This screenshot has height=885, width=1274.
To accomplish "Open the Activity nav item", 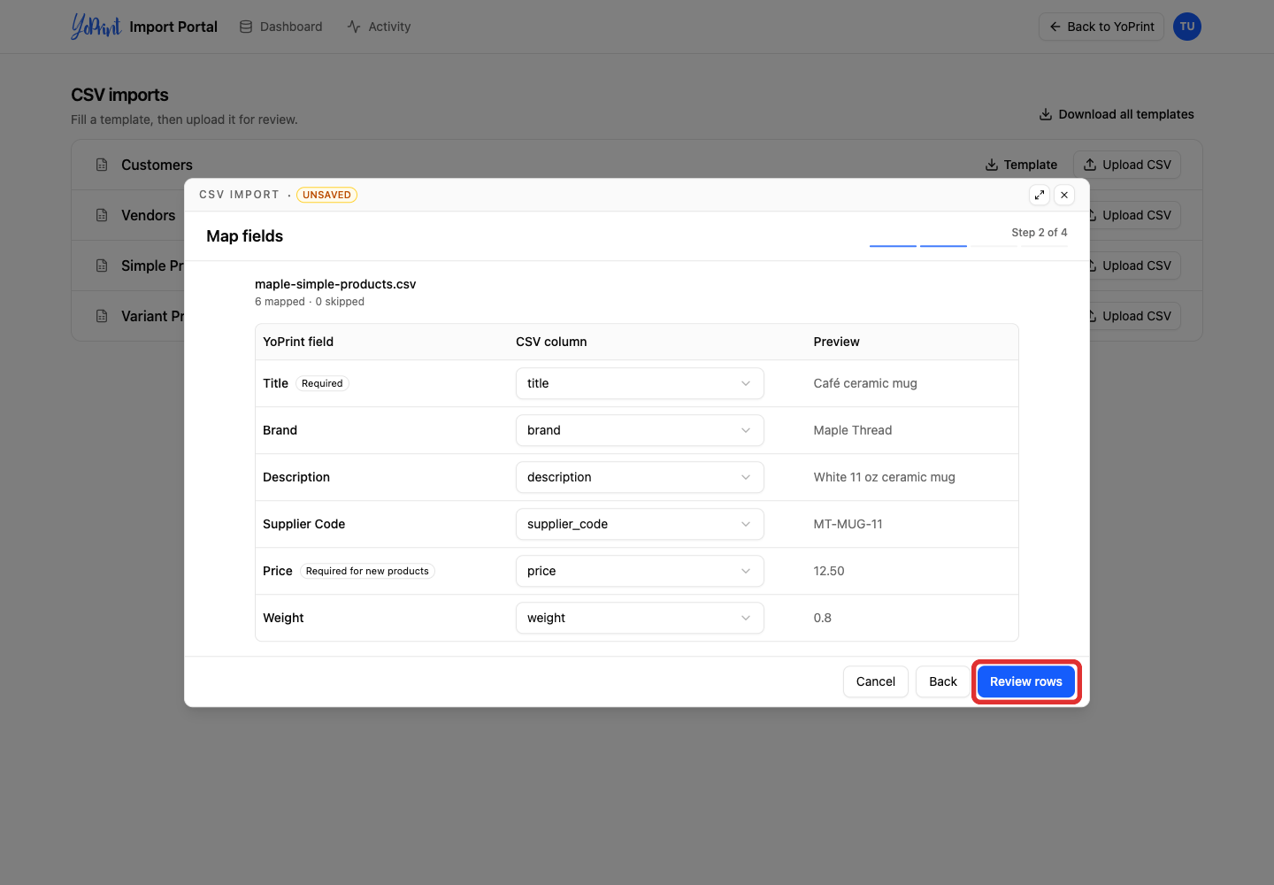I will pos(379,27).
